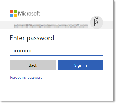Screen dimensions: 116x103
Task: Click the word password in the heading
Action: [x=41, y=38]
